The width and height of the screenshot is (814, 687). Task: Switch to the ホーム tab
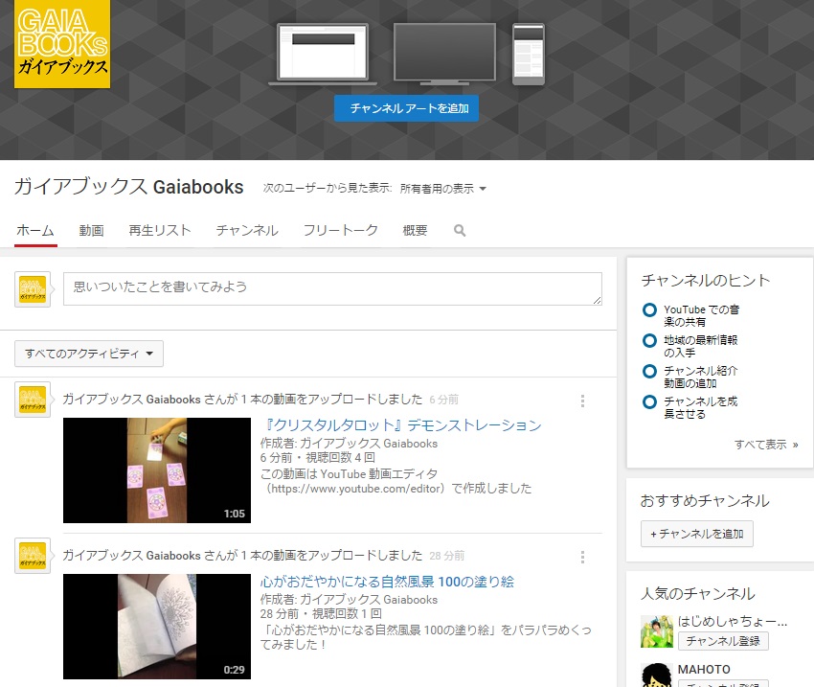[x=35, y=230]
